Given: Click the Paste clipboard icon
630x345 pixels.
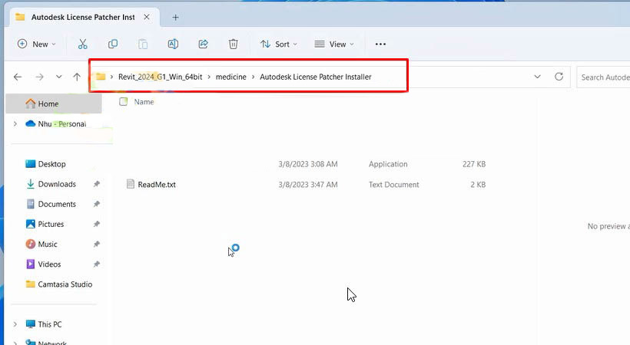Looking at the screenshot, I should pyautogui.click(x=143, y=44).
